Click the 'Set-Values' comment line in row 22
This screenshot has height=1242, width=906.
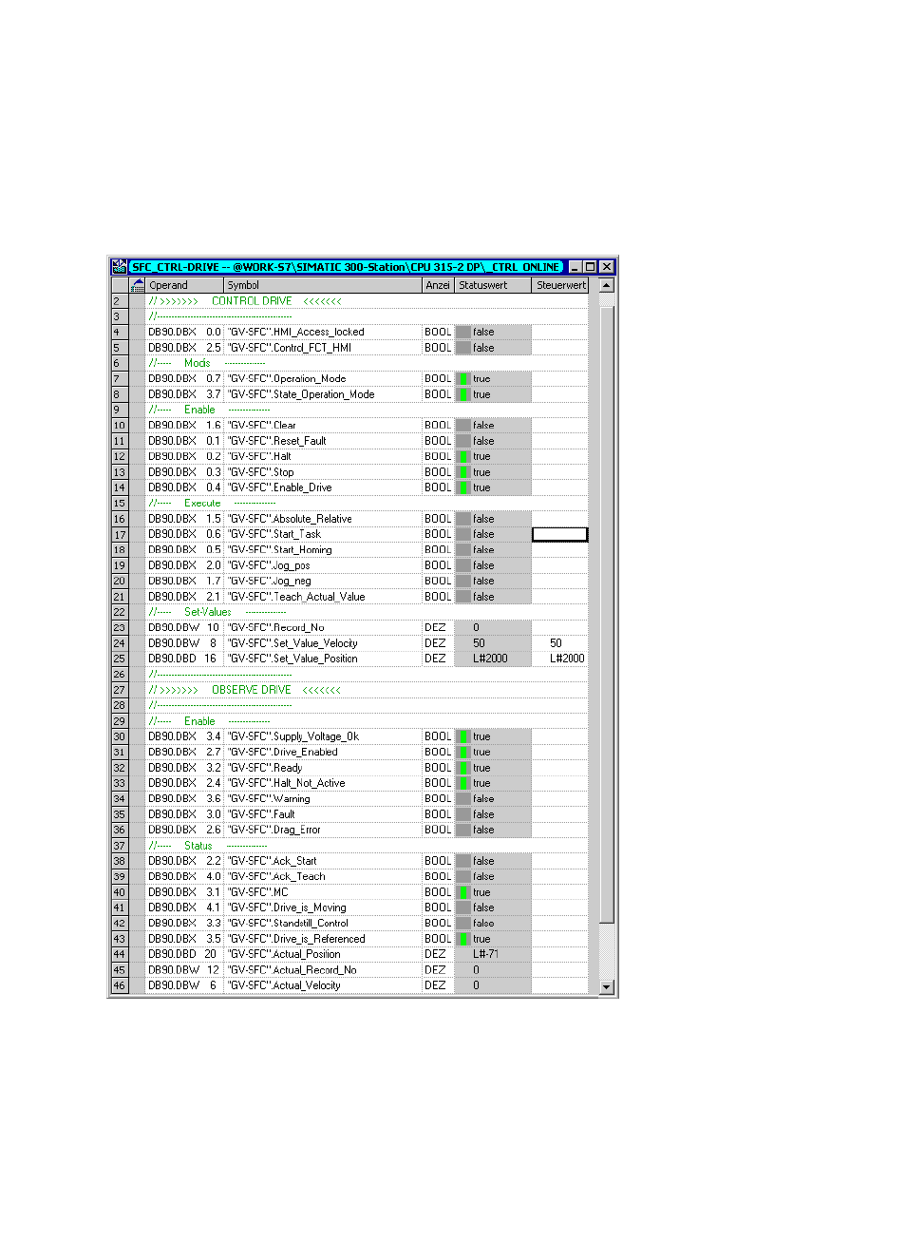click(217, 612)
